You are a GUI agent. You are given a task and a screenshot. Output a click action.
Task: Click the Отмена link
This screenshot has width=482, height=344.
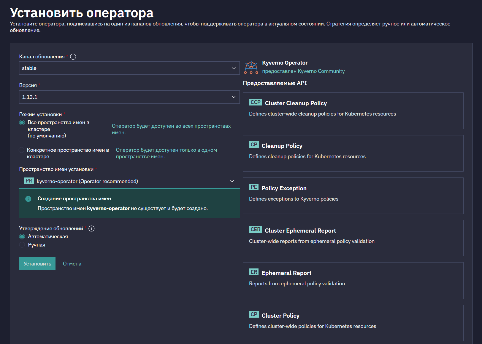point(72,264)
